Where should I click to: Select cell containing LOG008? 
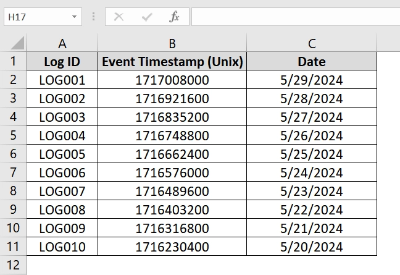62,209
